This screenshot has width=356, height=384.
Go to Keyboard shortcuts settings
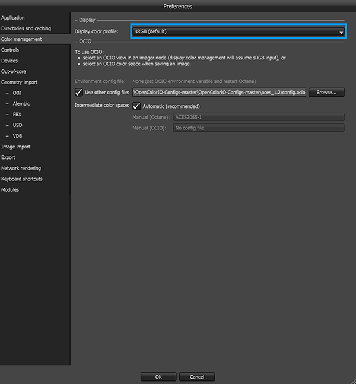(x=22, y=179)
